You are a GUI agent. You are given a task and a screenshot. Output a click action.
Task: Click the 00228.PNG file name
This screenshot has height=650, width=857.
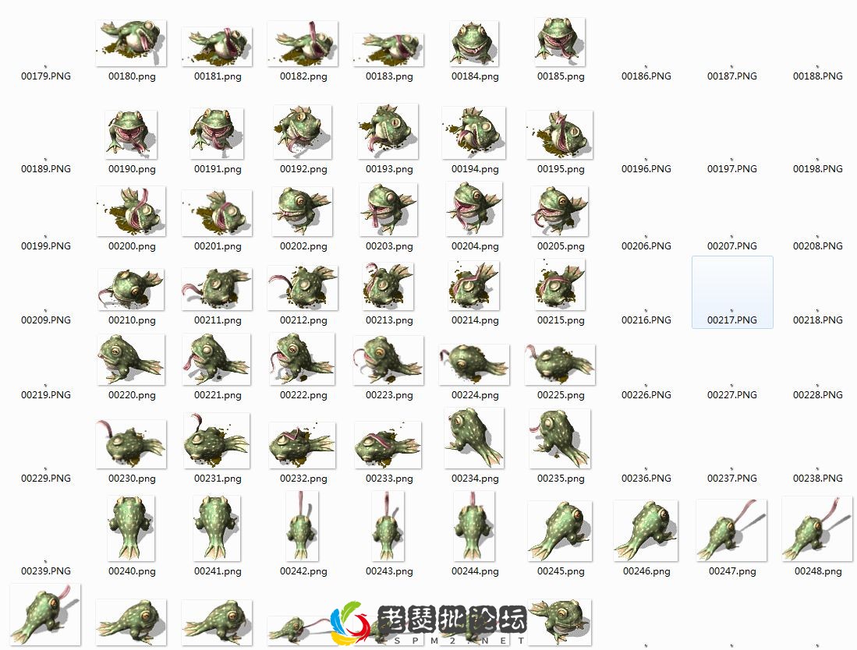pos(818,394)
